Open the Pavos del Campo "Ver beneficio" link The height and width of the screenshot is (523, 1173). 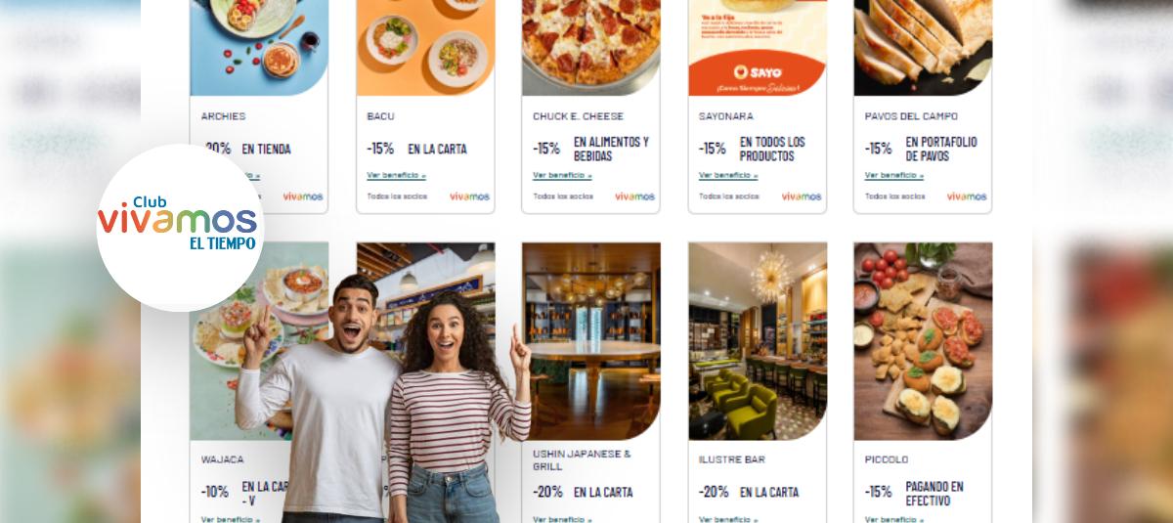pyautogui.click(x=894, y=176)
